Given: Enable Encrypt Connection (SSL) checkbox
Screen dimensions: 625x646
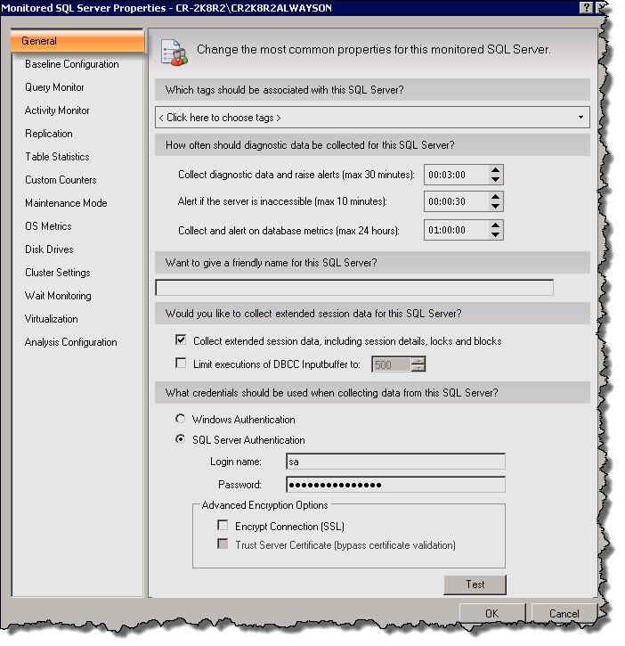Looking at the screenshot, I should [x=223, y=525].
